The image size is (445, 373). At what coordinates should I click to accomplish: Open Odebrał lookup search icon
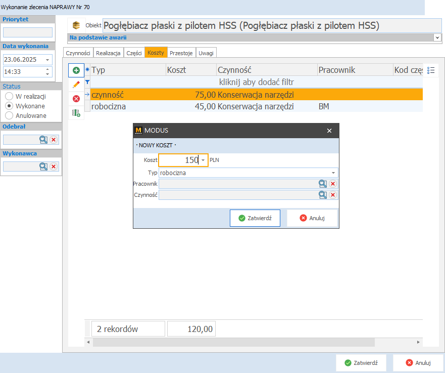[x=43, y=140]
